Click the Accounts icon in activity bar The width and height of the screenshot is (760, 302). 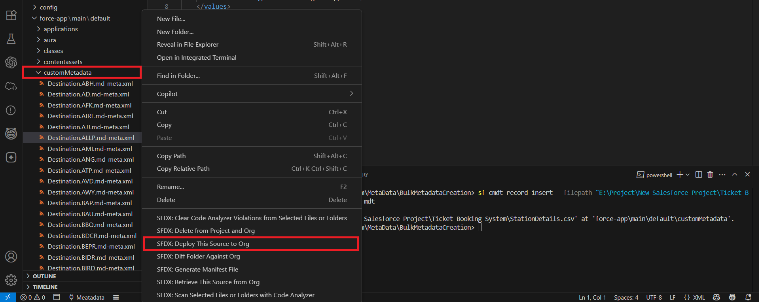point(11,257)
